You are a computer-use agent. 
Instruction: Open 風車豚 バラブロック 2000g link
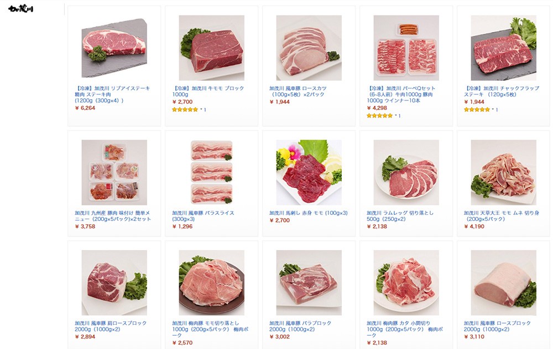point(300,326)
